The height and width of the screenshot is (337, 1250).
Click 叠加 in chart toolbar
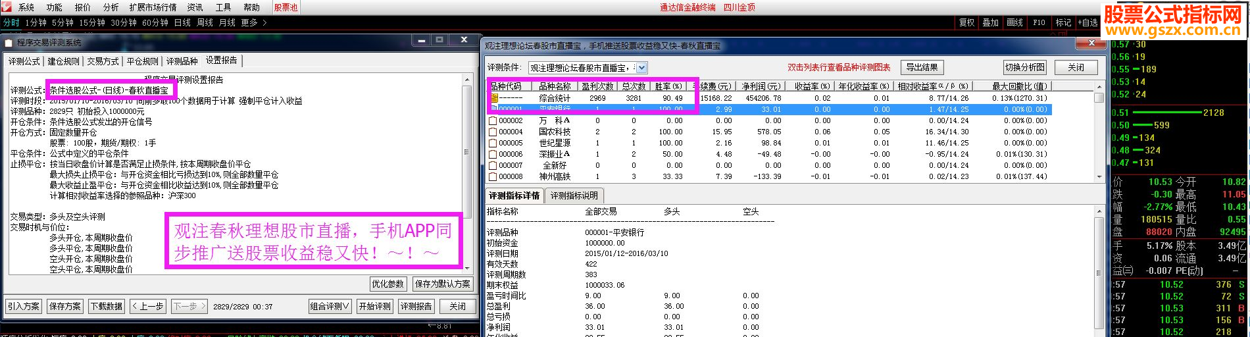991,22
